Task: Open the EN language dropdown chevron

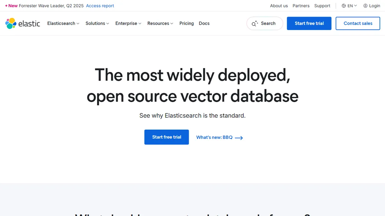Action: 355,6
